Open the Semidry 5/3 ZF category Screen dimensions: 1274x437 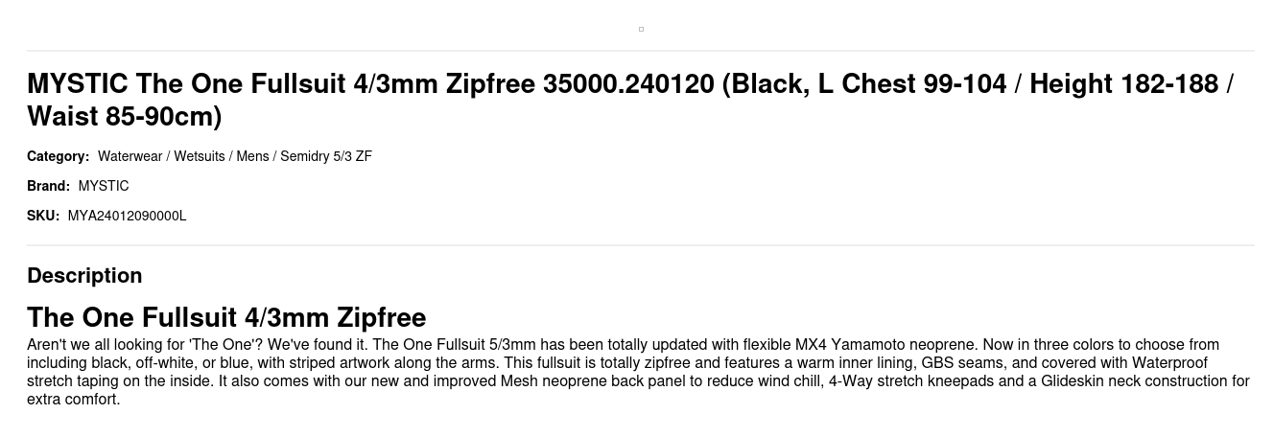(x=326, y=156)
